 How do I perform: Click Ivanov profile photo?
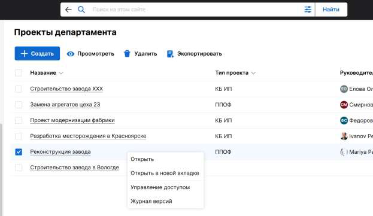point(344,136)
